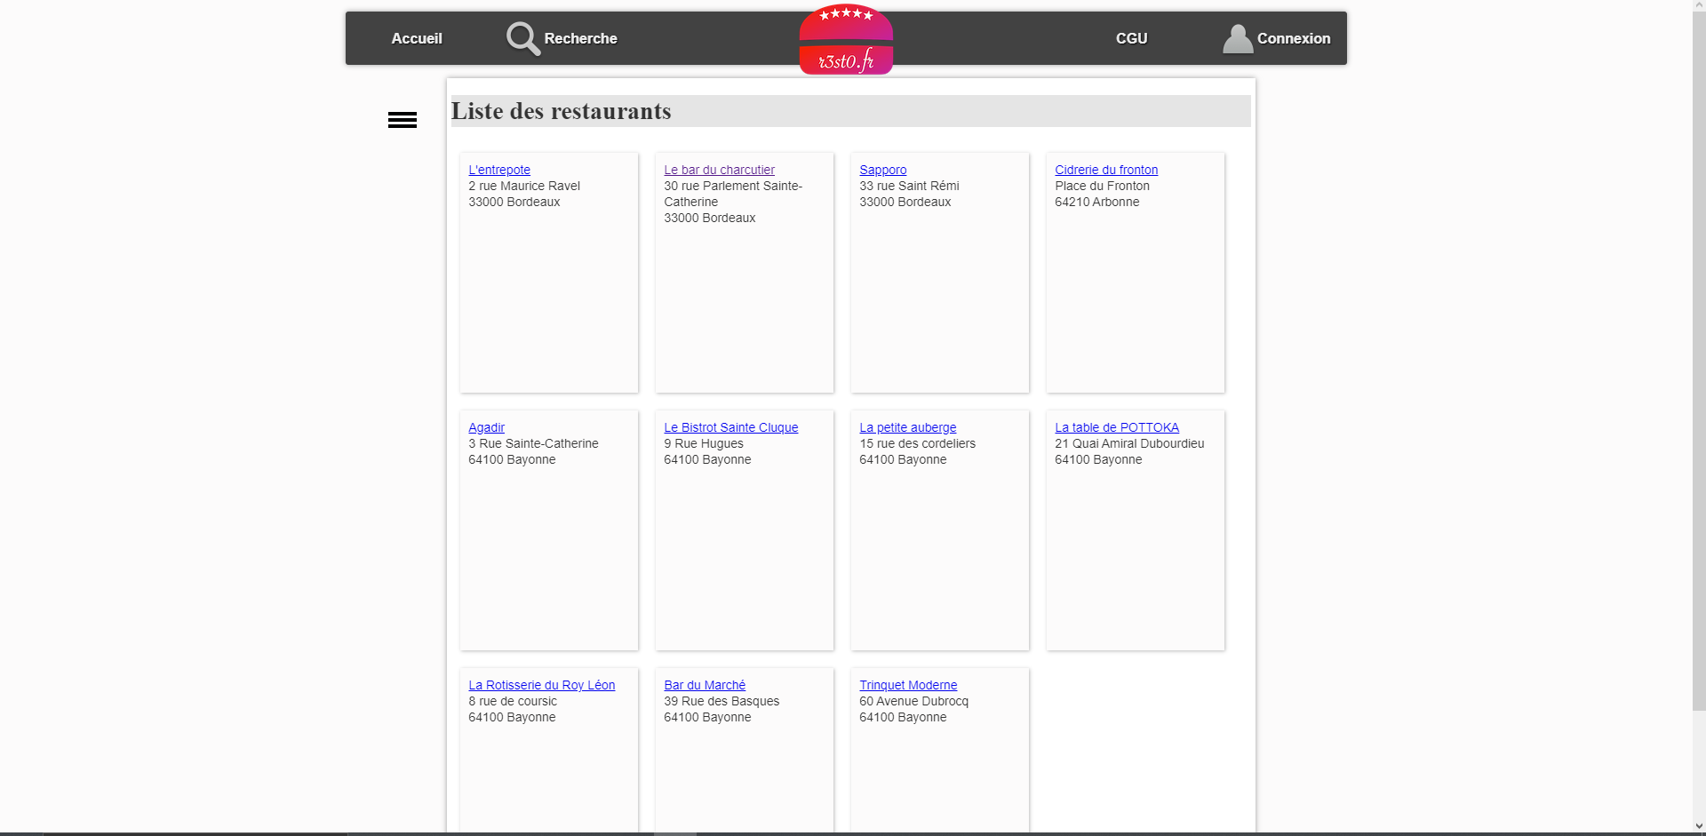Click the magnifying glass search icon
1706x836 pixels.
point(522,38)
